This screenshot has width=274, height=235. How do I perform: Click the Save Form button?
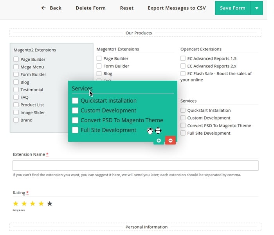pos(233,8)
